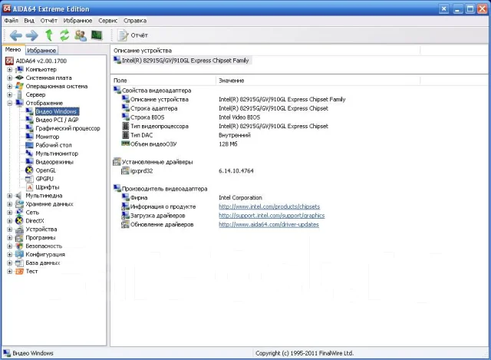This screenshot has width=491, height=360.
Task: Open Мультимонитор in the tree
Action: tap(57, 154)
